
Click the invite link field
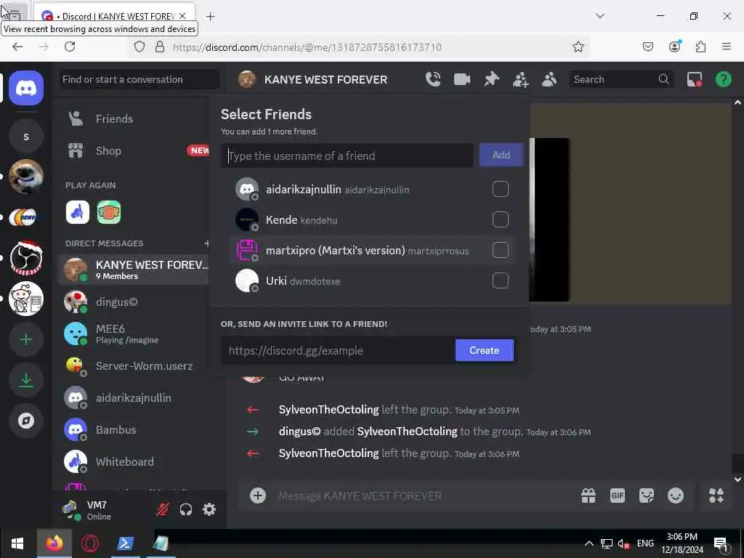[337, 351]
